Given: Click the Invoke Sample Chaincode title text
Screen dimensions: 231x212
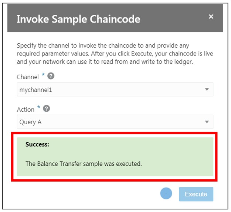Looking at the screenshot, I should 78,19.
